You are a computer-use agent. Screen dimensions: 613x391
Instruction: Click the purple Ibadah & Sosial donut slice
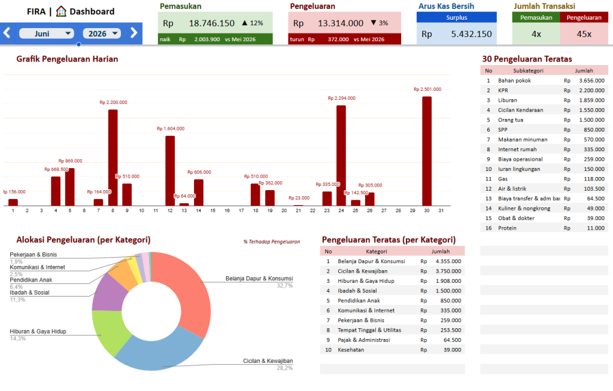[109, 295]
